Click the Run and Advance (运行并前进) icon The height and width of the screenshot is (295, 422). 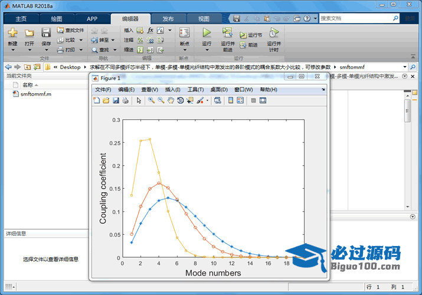[x=227, y=32]
